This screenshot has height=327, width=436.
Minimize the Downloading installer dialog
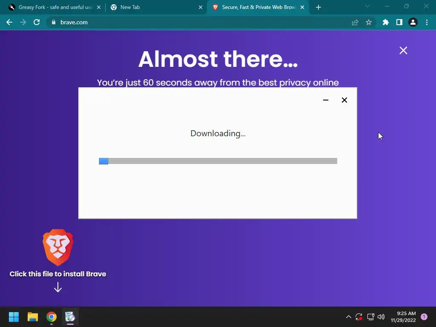(326, 100)
